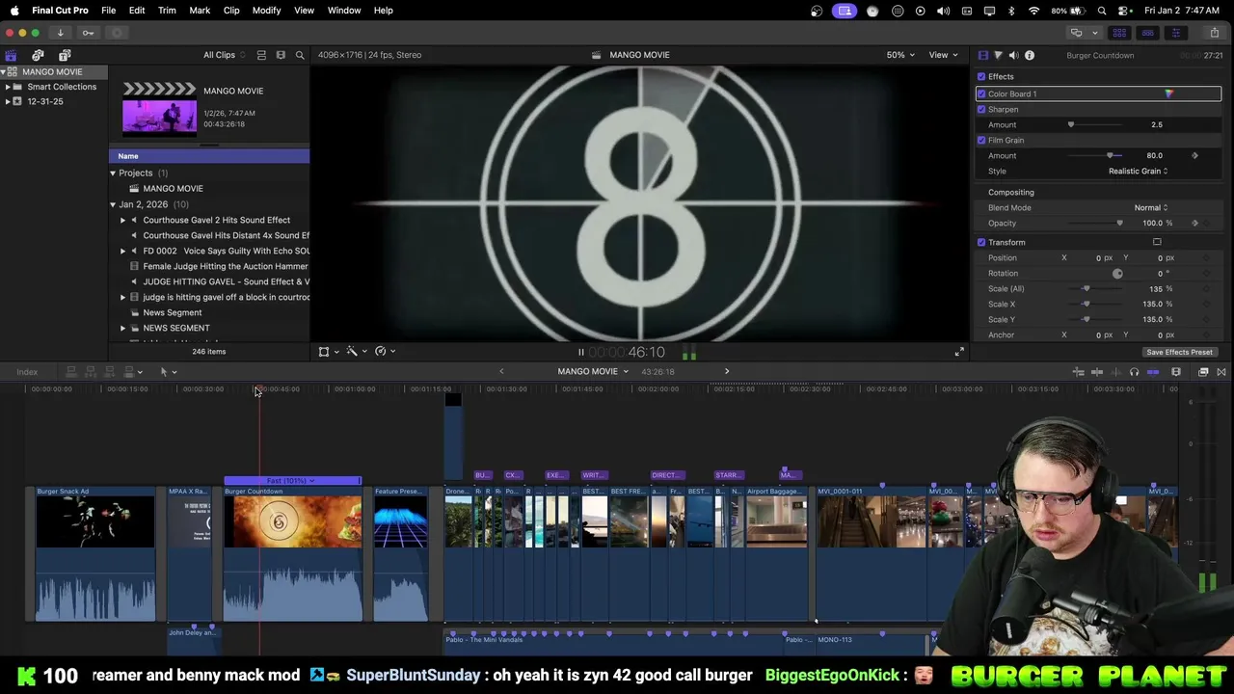Enter full screen viewer mode
The image size is (1234, 694).
coord(959,352)
